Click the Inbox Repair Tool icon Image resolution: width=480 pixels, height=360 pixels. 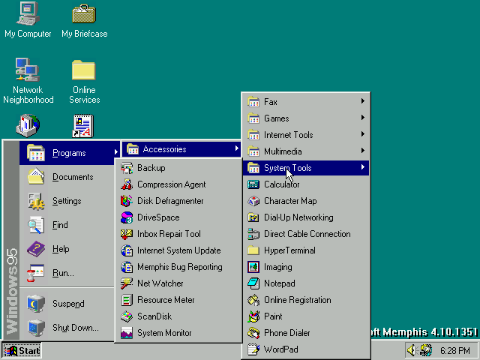tap(127, 234)
